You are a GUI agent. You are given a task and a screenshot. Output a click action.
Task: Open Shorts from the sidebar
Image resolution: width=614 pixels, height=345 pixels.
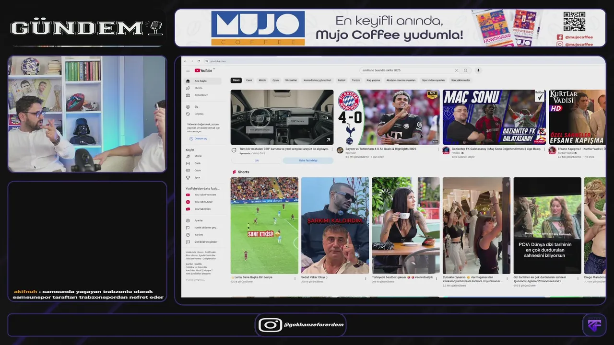click(203, 88)
